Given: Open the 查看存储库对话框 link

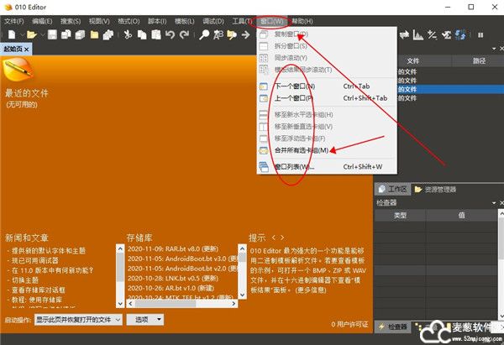Looking at the screenshot, I should [39, 290].
